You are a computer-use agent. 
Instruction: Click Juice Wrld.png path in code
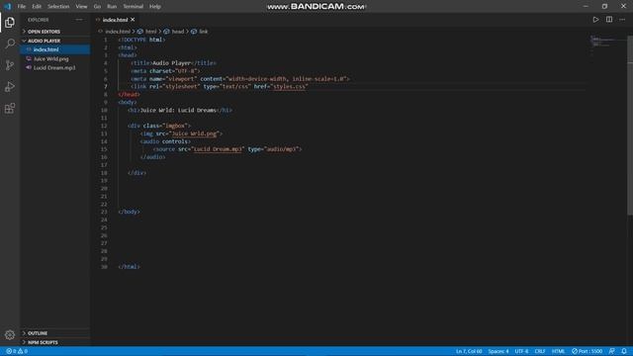[x=195, y=133]
